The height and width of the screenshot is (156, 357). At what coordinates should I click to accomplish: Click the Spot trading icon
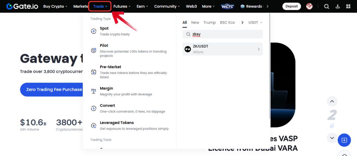pyautogui.click(x=94, y=31)
